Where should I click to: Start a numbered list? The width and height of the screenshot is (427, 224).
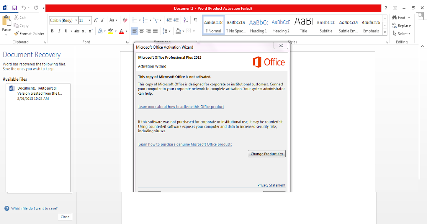point(146,20)
